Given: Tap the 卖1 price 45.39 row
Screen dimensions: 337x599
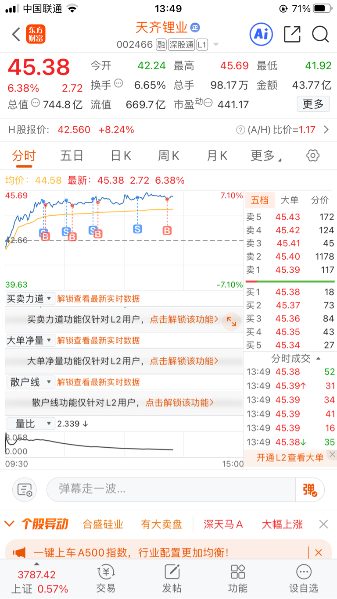Looking at the screenshot, I should tap(290, 270).
